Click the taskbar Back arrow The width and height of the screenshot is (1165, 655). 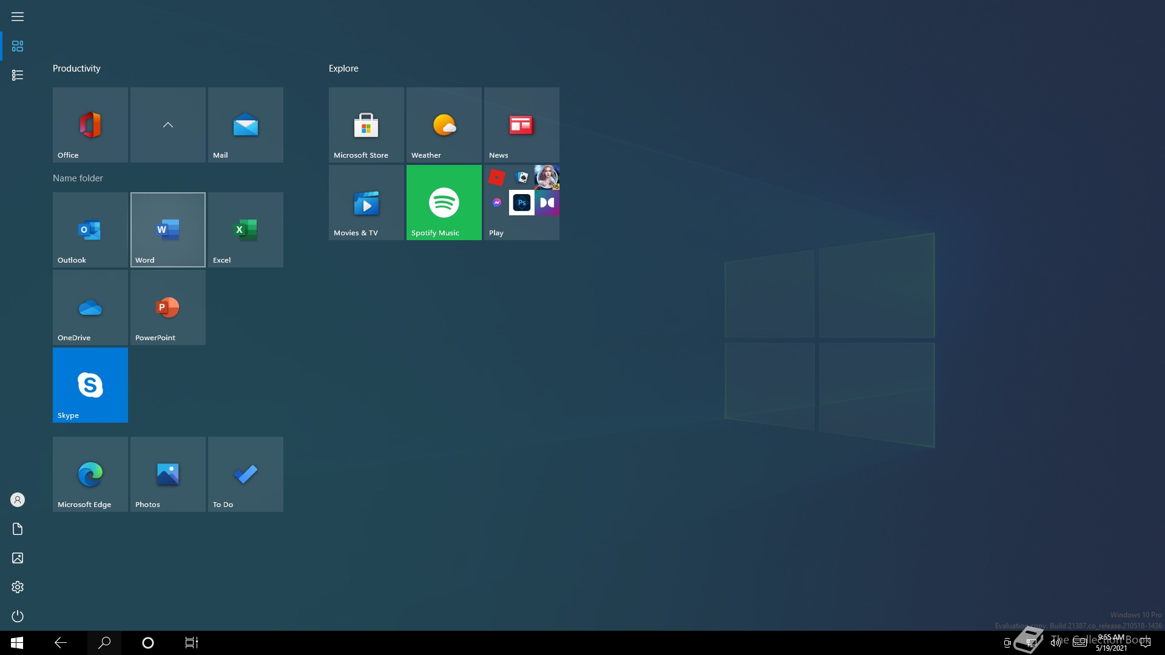coord(61,643)
